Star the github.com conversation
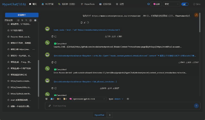 [x=8, y=94]
